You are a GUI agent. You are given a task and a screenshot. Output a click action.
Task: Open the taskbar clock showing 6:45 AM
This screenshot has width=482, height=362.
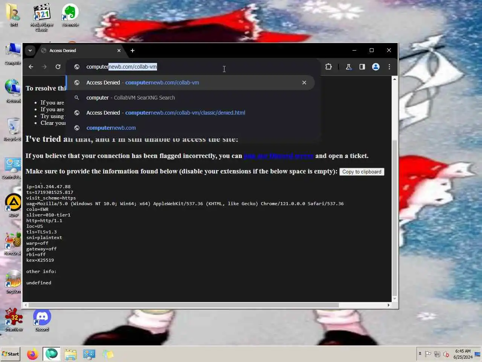pyautogui.click(x=463, y=354)
